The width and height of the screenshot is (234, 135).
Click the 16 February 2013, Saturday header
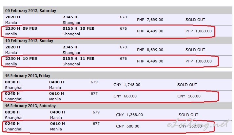[30, 106]
